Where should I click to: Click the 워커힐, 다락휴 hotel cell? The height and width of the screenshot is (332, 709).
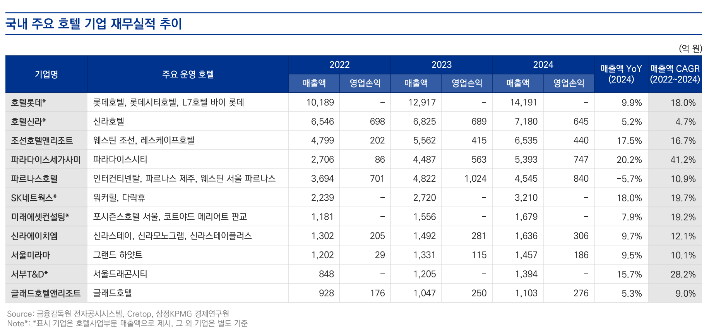coord(119,198)
